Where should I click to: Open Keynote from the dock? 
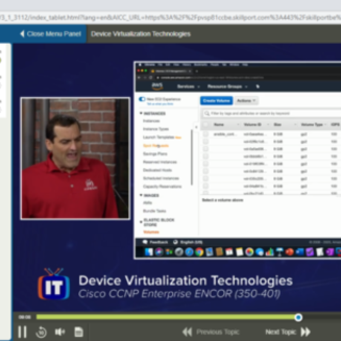[280, 252]
